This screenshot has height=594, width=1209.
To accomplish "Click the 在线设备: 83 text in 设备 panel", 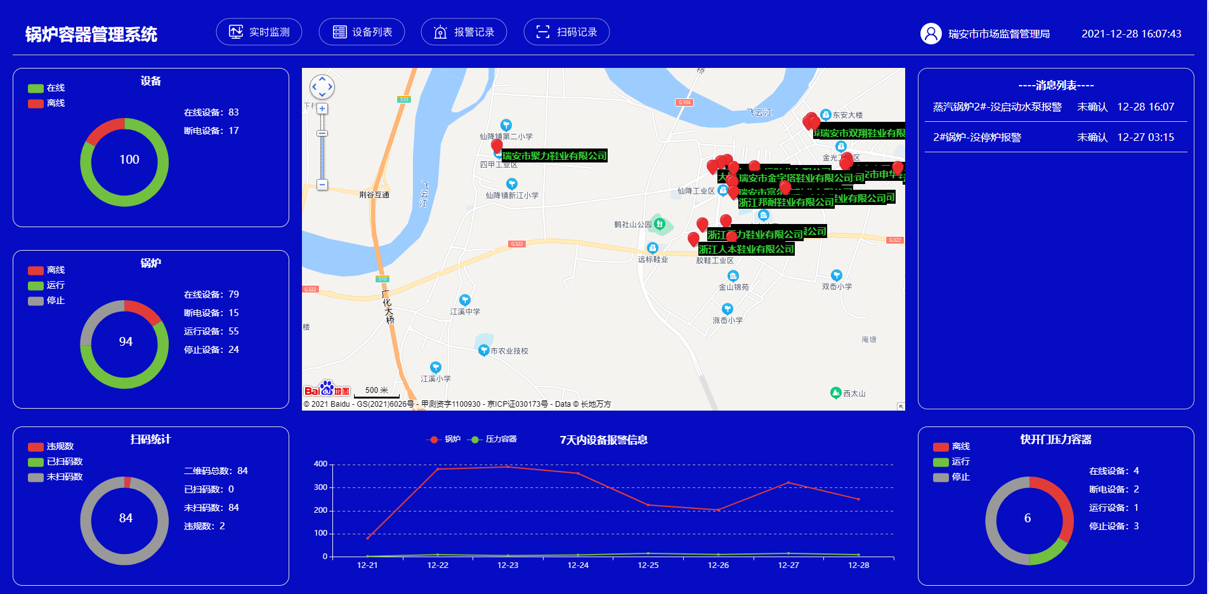I will click(211, 112).
